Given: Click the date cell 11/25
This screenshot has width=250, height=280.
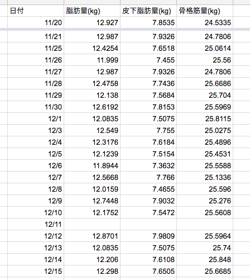Looking at the screenshot, I should 36,48.
